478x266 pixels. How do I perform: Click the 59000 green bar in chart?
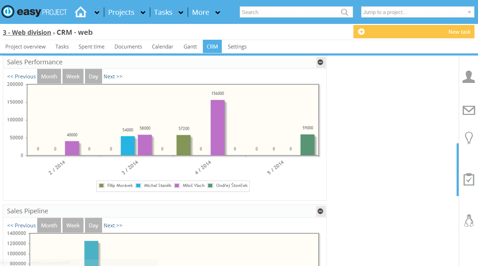tap(307, 145)
